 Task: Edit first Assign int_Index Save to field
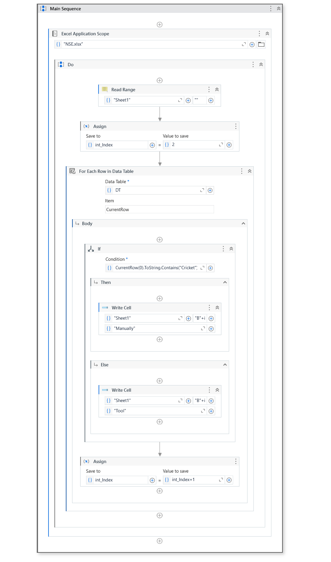pyautogui.click(x=117, y=145)
